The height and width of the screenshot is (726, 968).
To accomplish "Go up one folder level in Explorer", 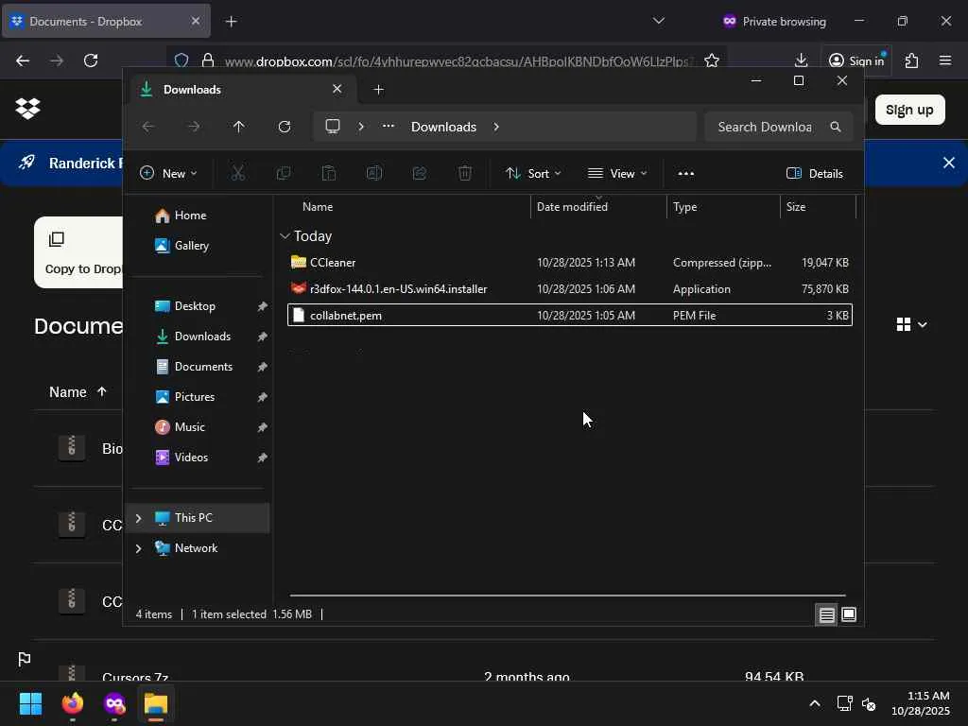I will click(239, 127).
